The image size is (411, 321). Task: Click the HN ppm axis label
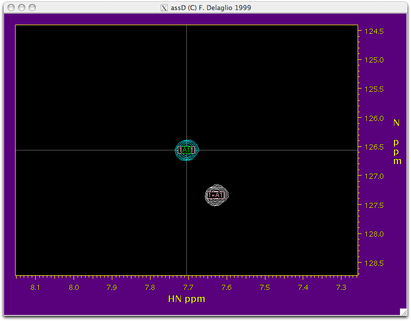click(186, 299)
